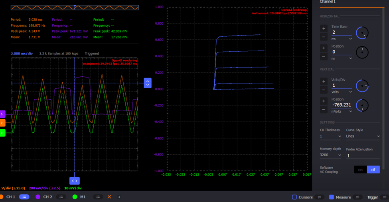Screen dimensions: 389x202
Task: Open CH 1 channel settings button
Action: click(24, 197)
